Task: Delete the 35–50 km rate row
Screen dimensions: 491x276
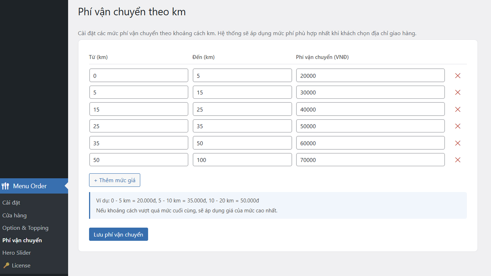Action: [458, 143]
